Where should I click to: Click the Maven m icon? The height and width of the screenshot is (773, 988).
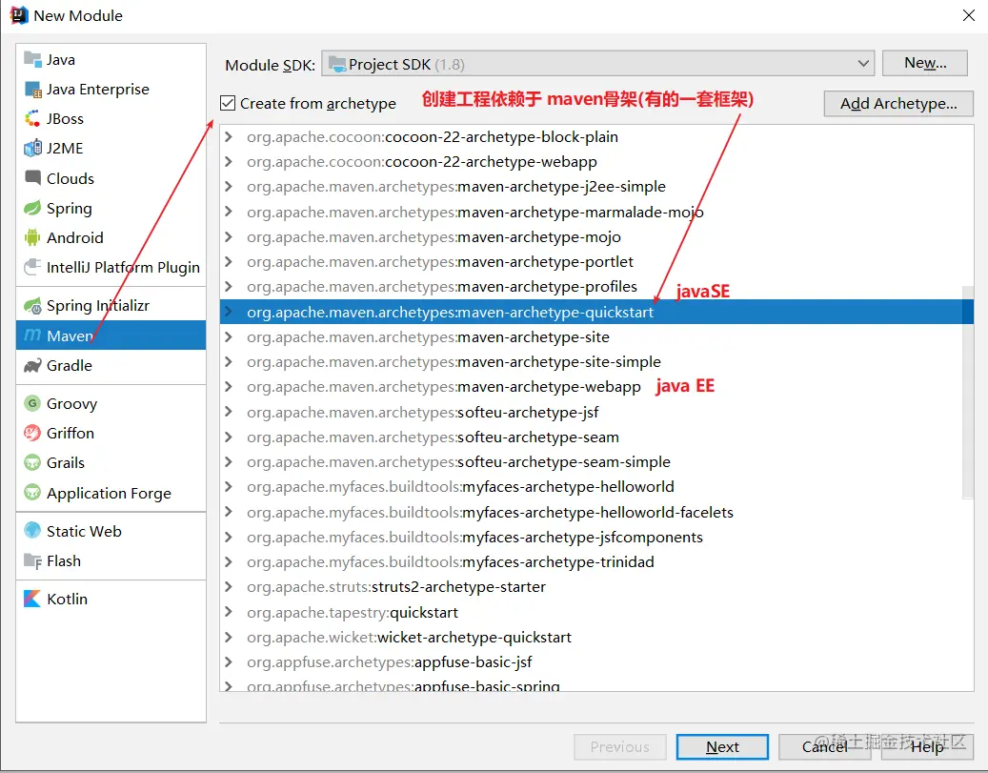click(32, 335)
